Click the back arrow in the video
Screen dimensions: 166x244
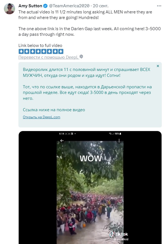[x=62, y=141]
